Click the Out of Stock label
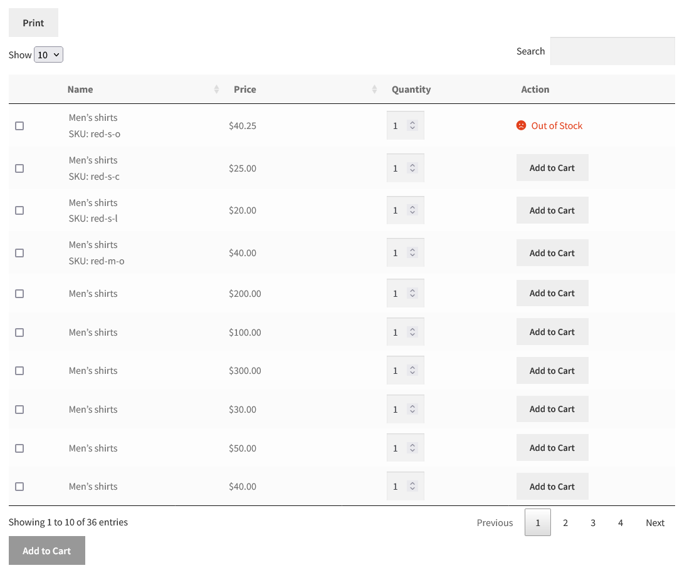The image size is (682, 568). (x=557, y=126)
